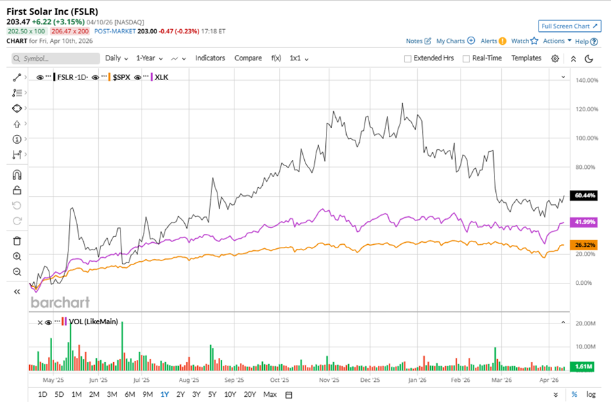Click the trash icon to delete drawings

point(17,240)
